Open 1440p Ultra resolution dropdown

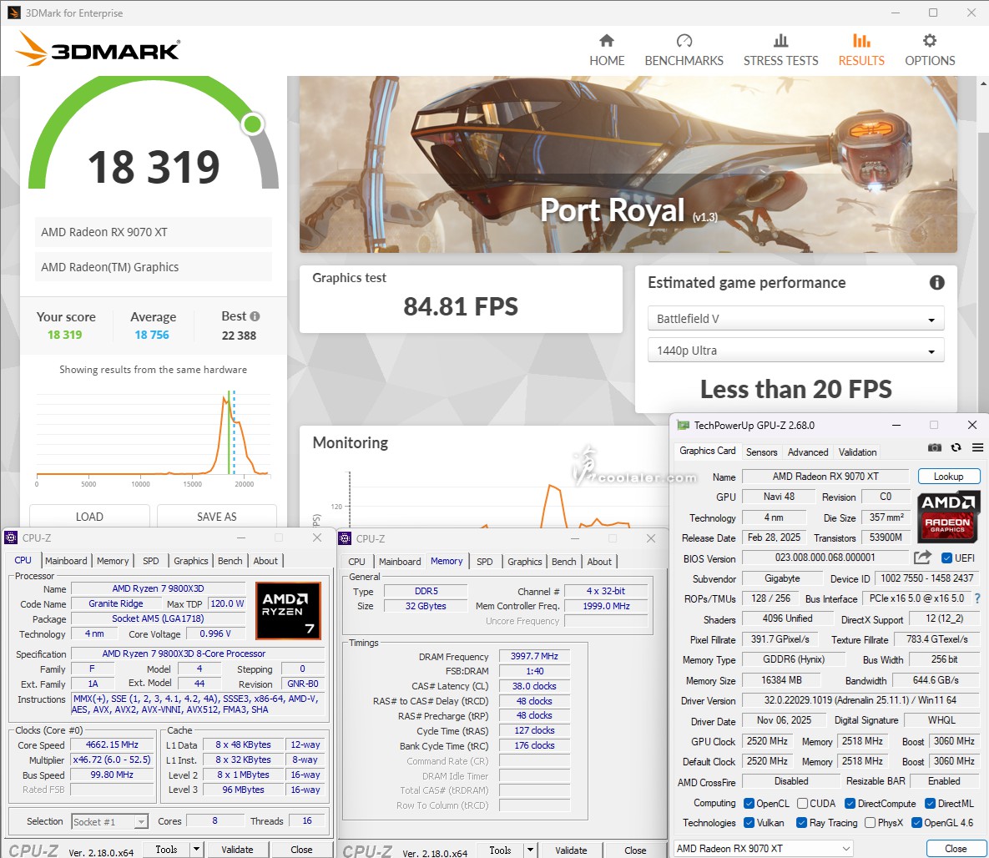[x=795, y=351]
